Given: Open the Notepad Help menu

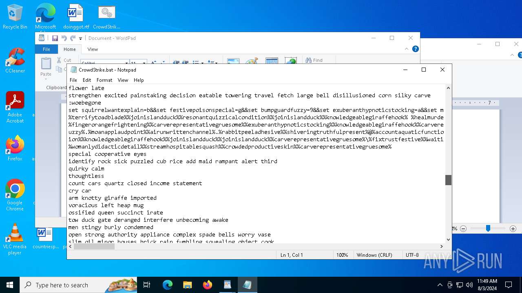Looking at the screenshot, I should (x=139, y=80).
